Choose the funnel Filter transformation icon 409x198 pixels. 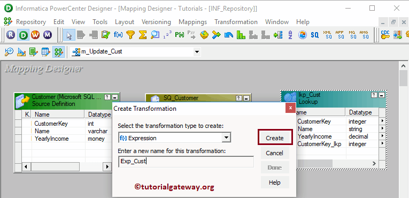click(x=130, y=35)
